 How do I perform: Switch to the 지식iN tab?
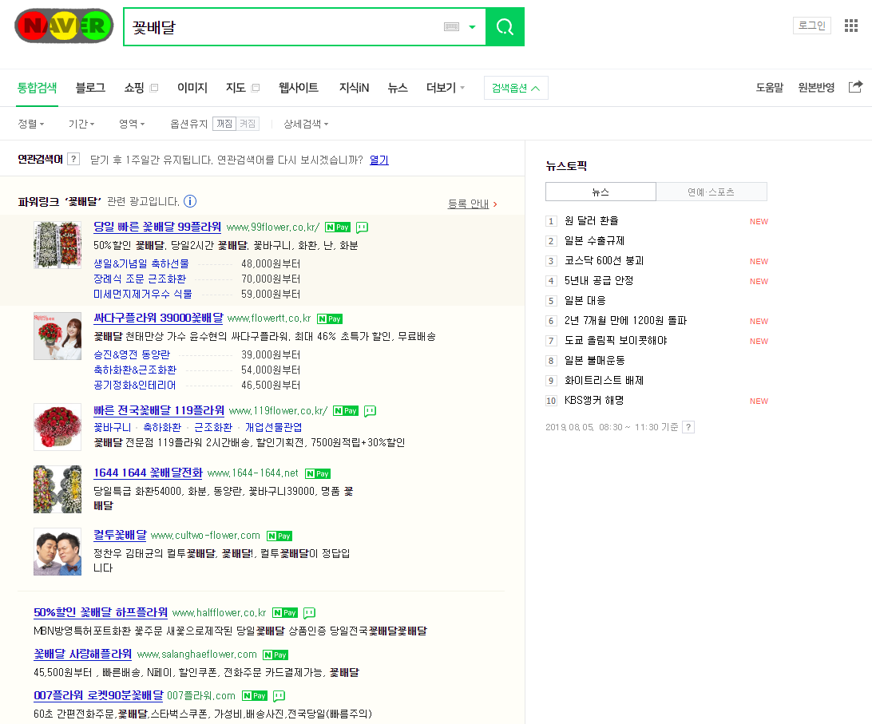pyautogui.click(x=355, y=87)
